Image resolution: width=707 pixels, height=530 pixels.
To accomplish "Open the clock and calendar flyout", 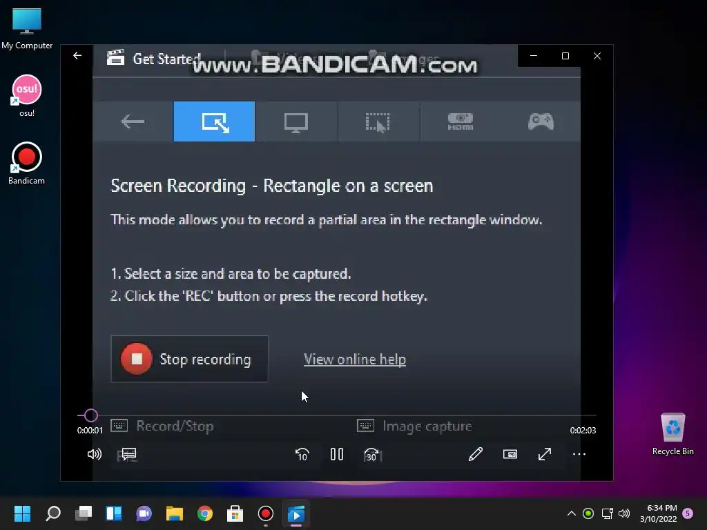I will (x=658, y=513).
